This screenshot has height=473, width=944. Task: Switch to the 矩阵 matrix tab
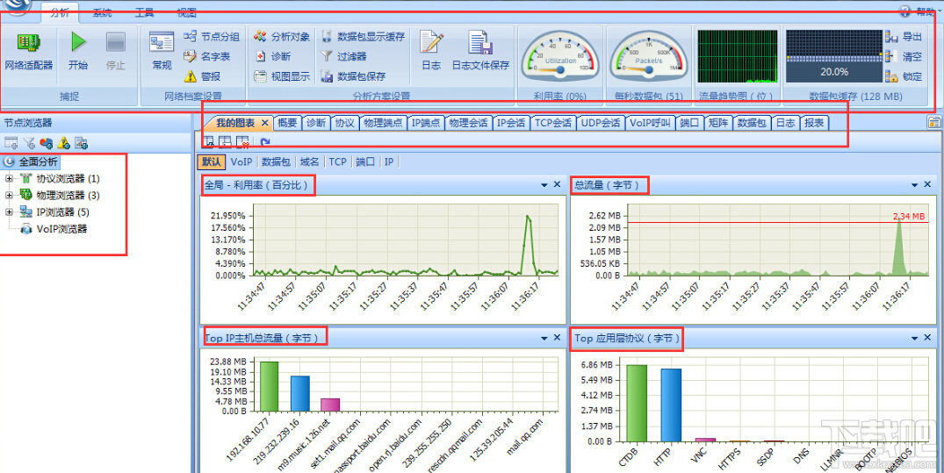pyautogui.click(x=717, y=123)
